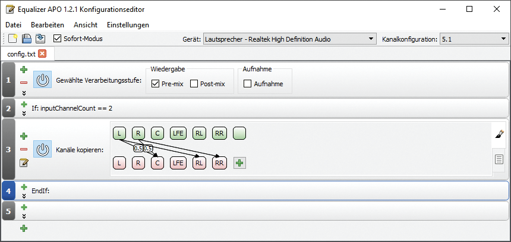Click the save file toolbar icon
Screen dimensions: 511x242
(x=26, y=39)
